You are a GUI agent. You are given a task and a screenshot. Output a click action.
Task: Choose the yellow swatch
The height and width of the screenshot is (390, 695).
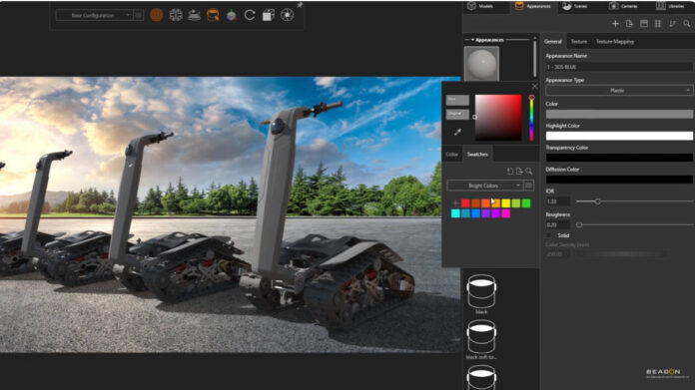[505, 203]
